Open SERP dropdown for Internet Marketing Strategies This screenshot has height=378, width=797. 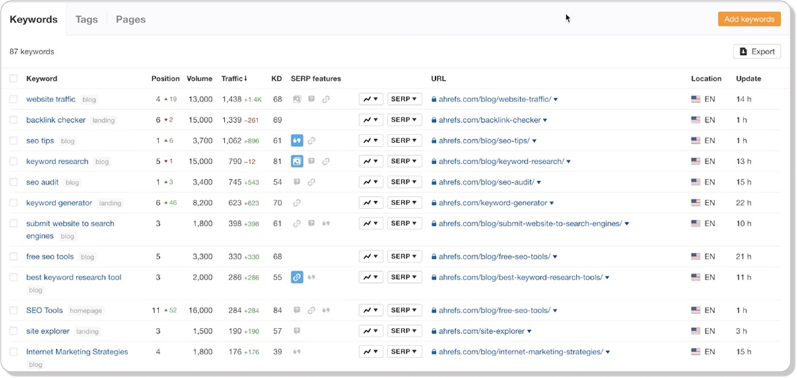pyautogui.click(x=404, y=352)
